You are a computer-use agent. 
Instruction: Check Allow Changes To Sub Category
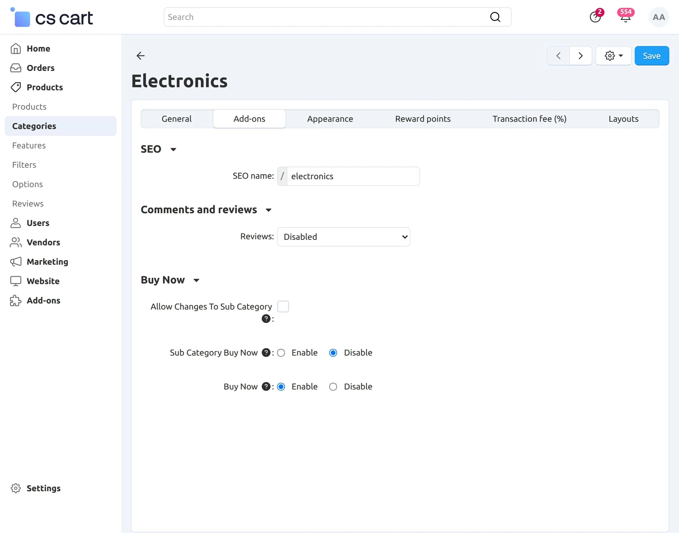click(x=283, y=306)
